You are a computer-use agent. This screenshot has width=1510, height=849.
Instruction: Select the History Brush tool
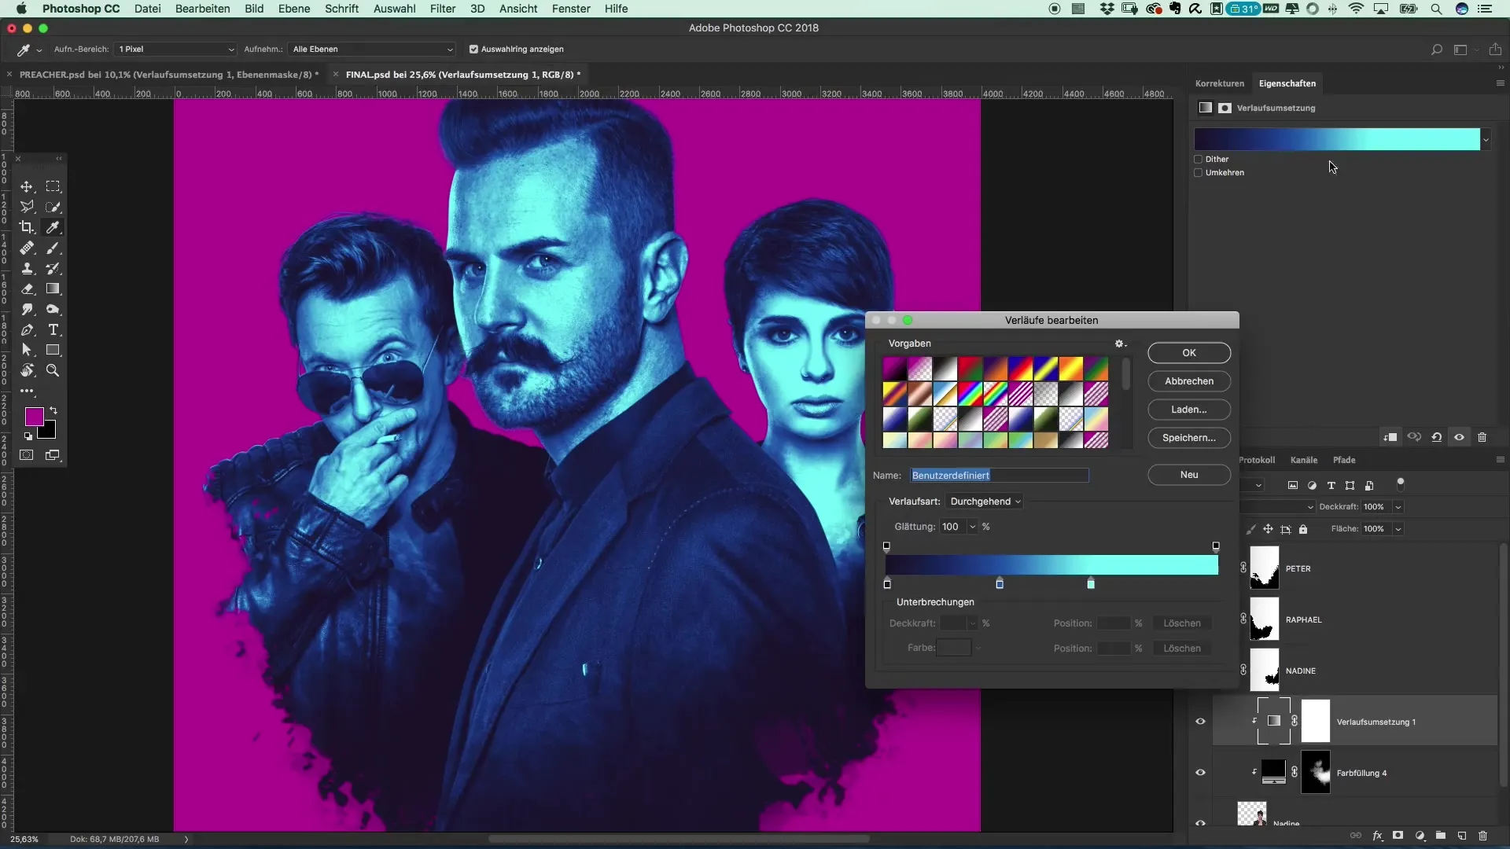click(x=53, y=268)
